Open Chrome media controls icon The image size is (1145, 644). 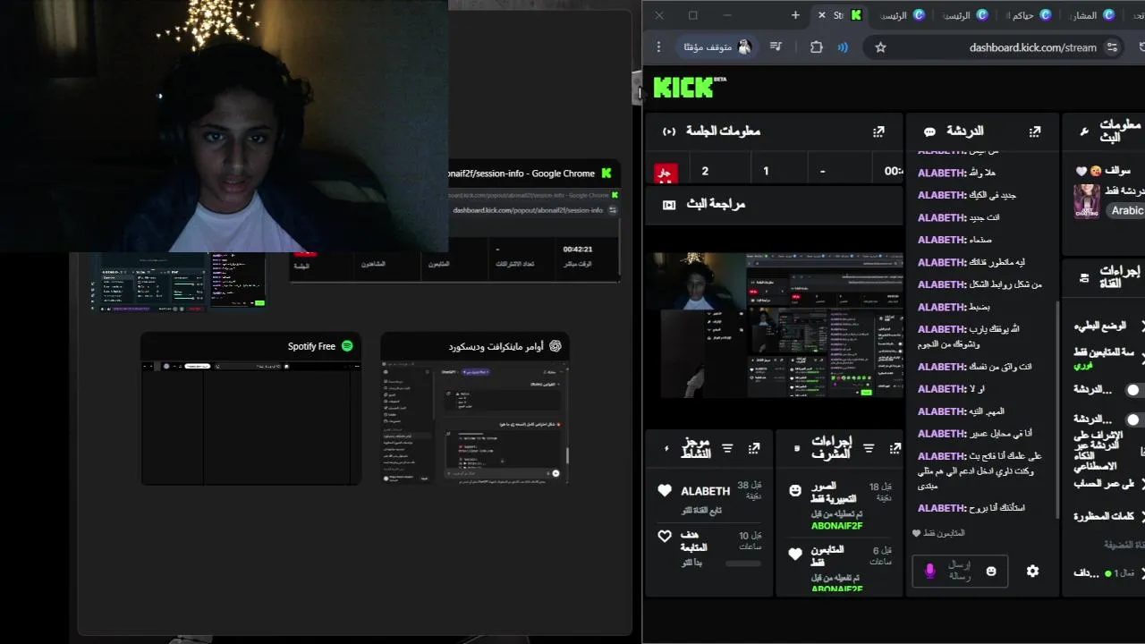coord(776,47)
